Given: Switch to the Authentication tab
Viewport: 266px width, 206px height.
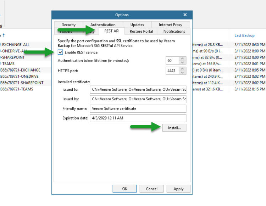Looking at the screenshot, I should [103, 24].
